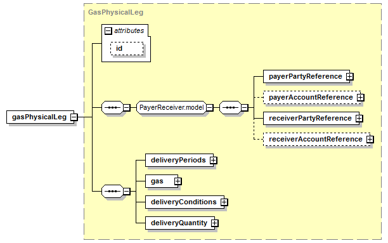Collapse the attributes box

pyautogui.click(x=108, y=31)
